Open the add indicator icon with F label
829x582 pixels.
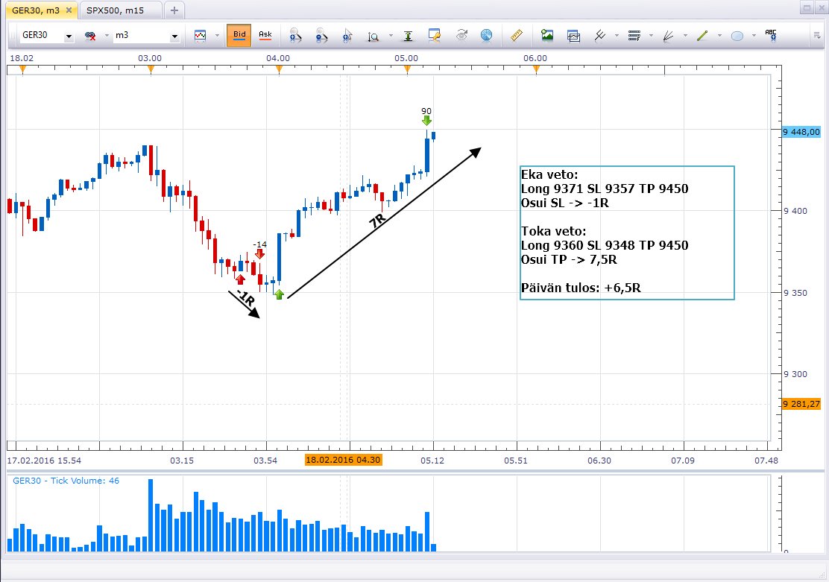click(x=634, y=35)
